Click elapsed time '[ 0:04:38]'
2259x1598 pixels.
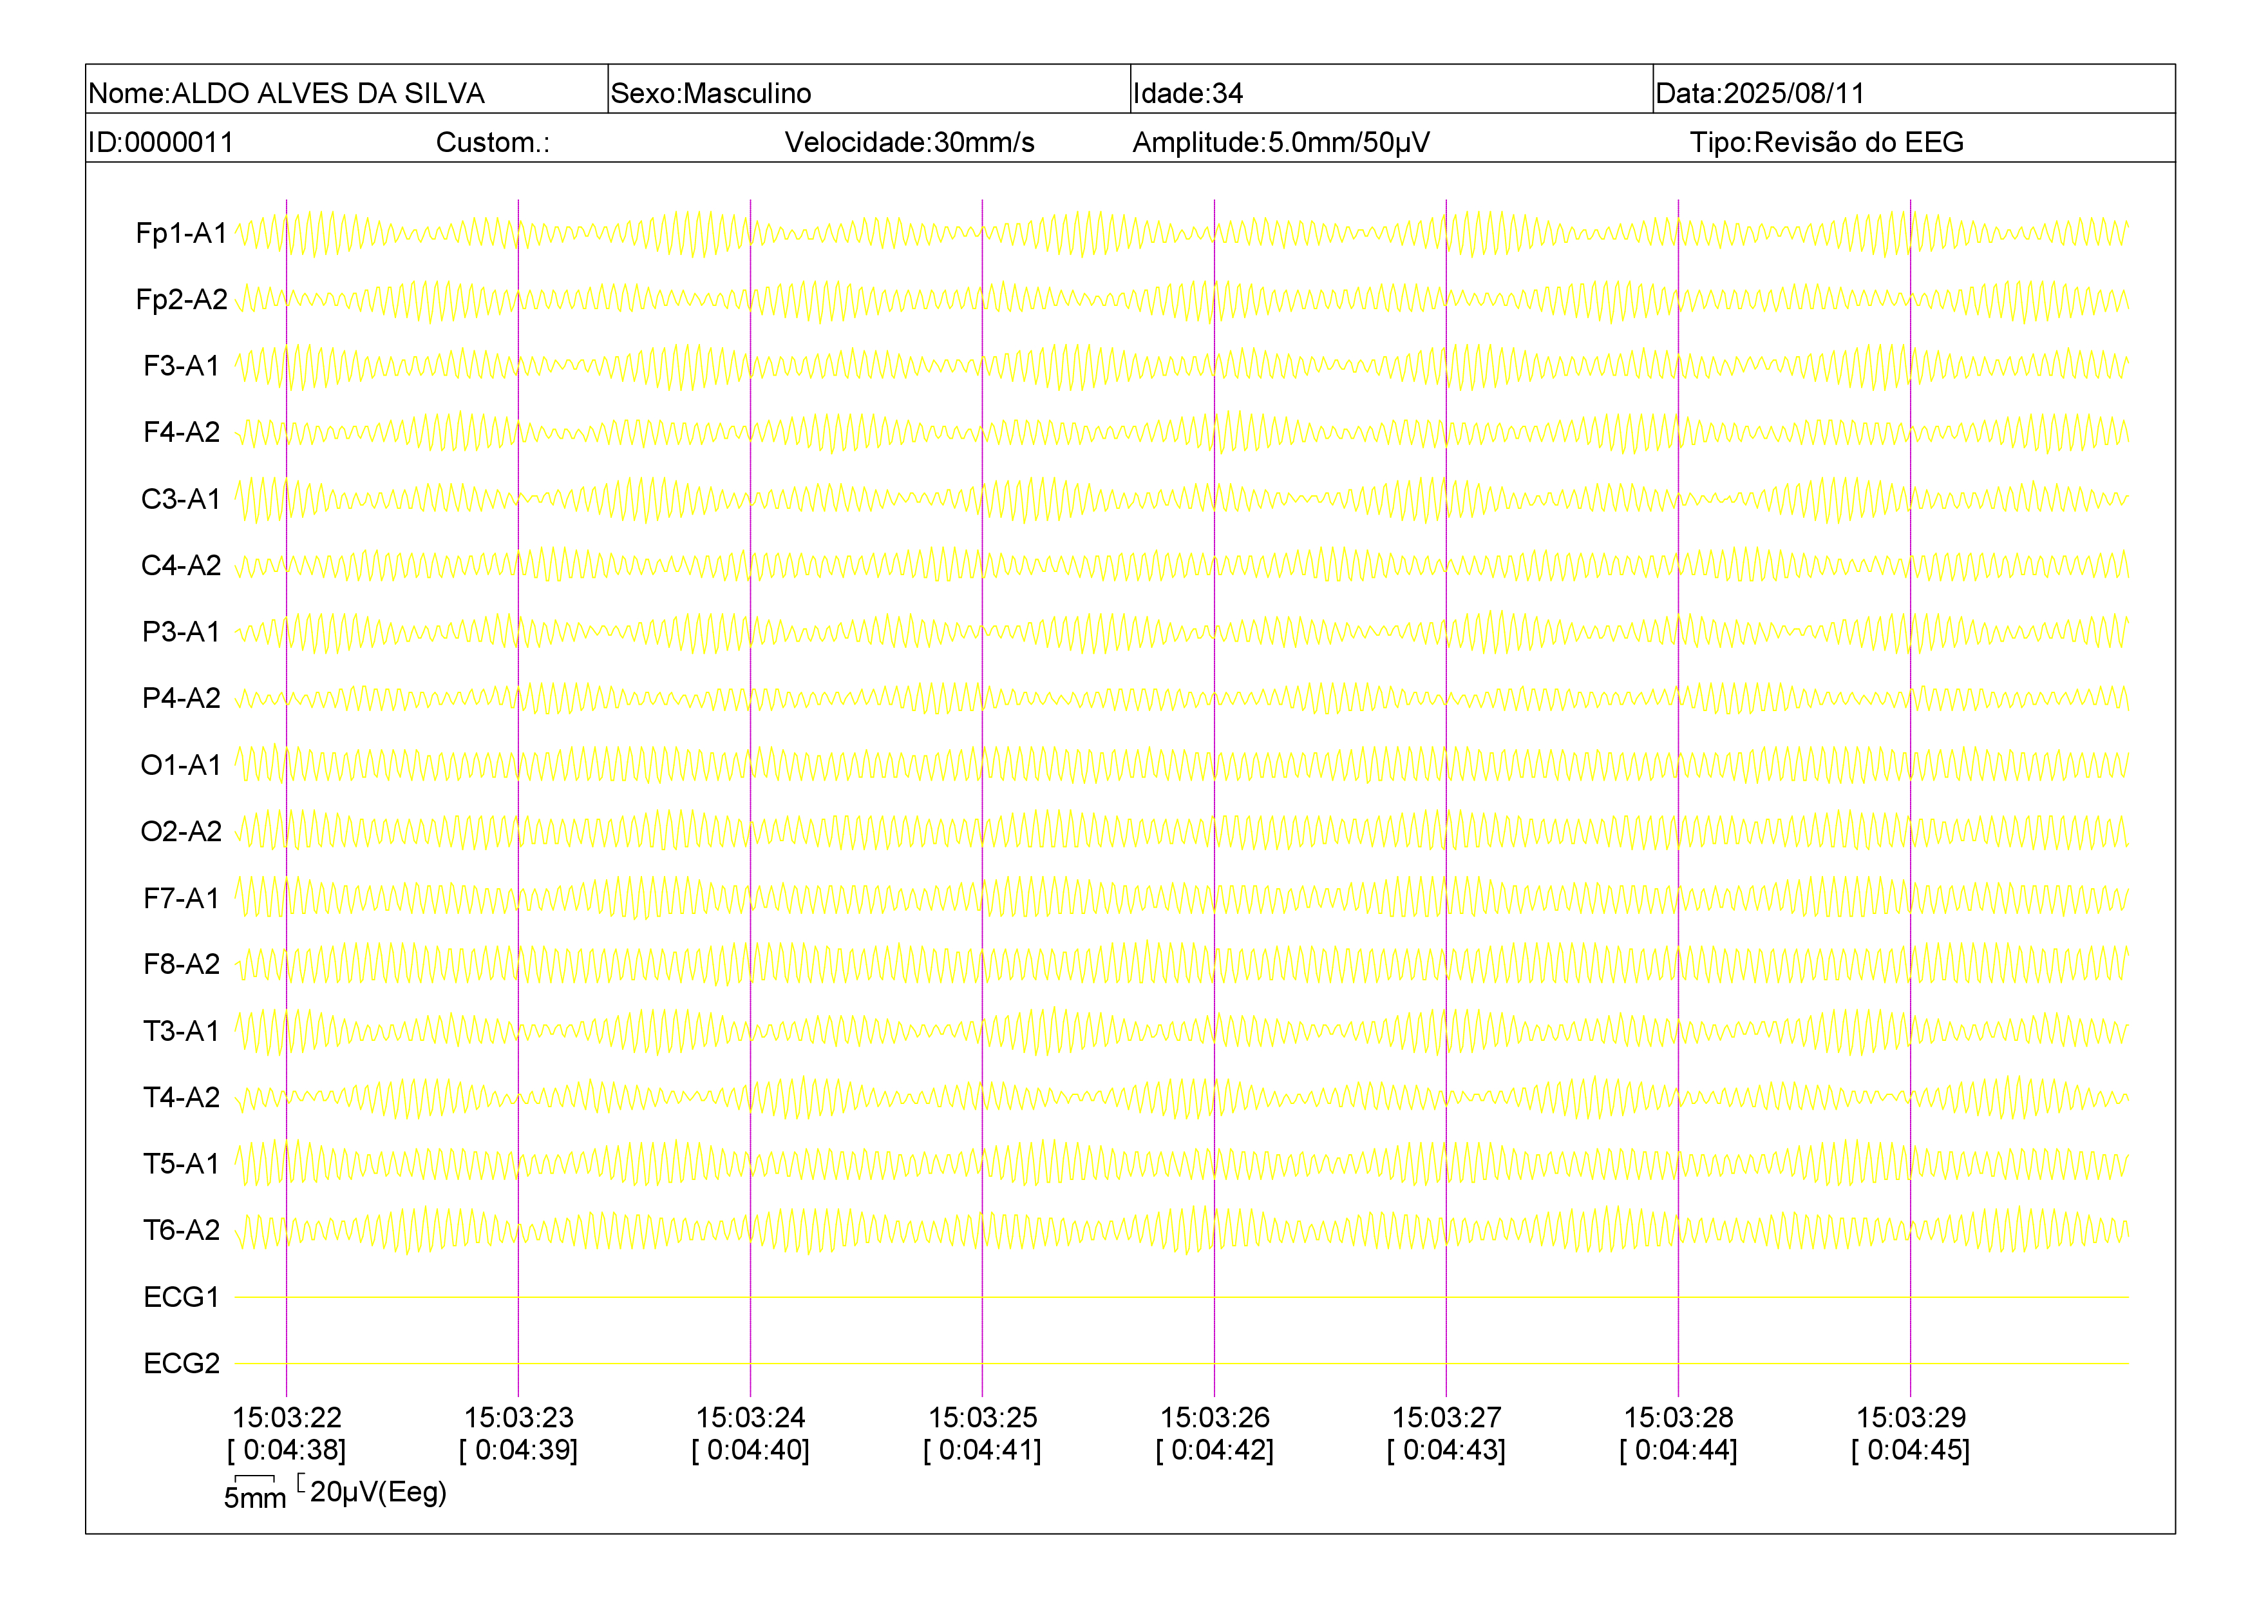[287, 1451]
